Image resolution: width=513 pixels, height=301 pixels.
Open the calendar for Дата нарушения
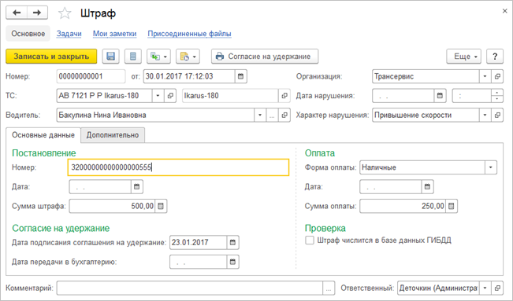click(x=440, y=96)
